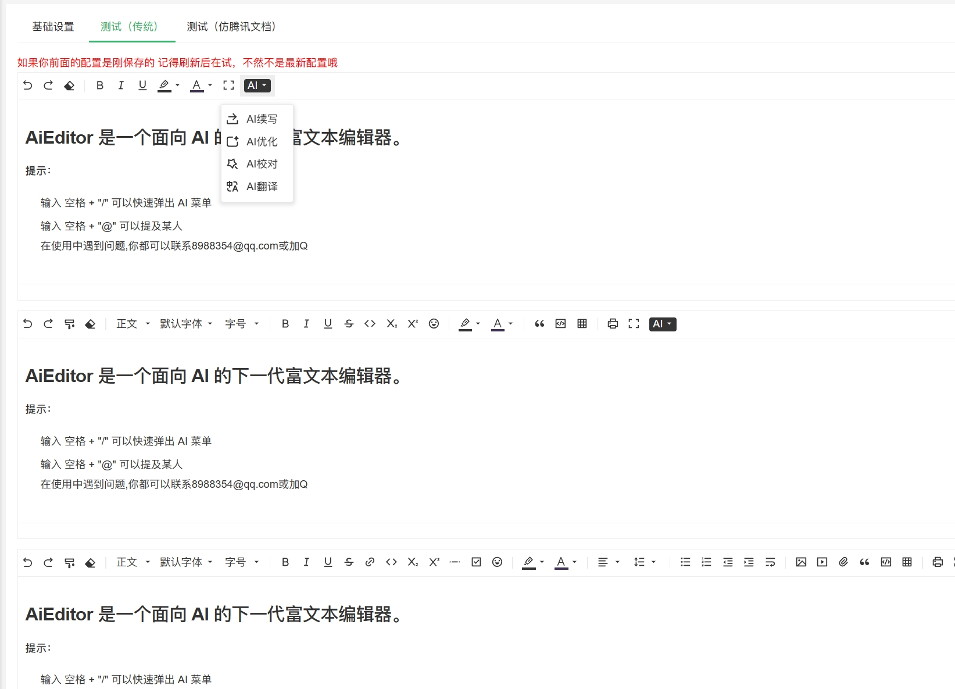
Task: Open the AI dropdown in middle editor toolbar
Action: pyautogui.click(x=663, y=324)
